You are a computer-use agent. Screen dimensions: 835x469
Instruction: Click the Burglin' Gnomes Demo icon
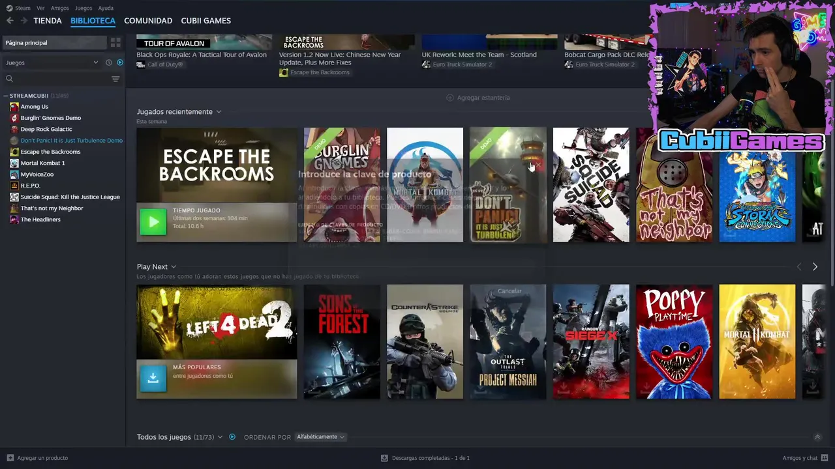(14, 118)
